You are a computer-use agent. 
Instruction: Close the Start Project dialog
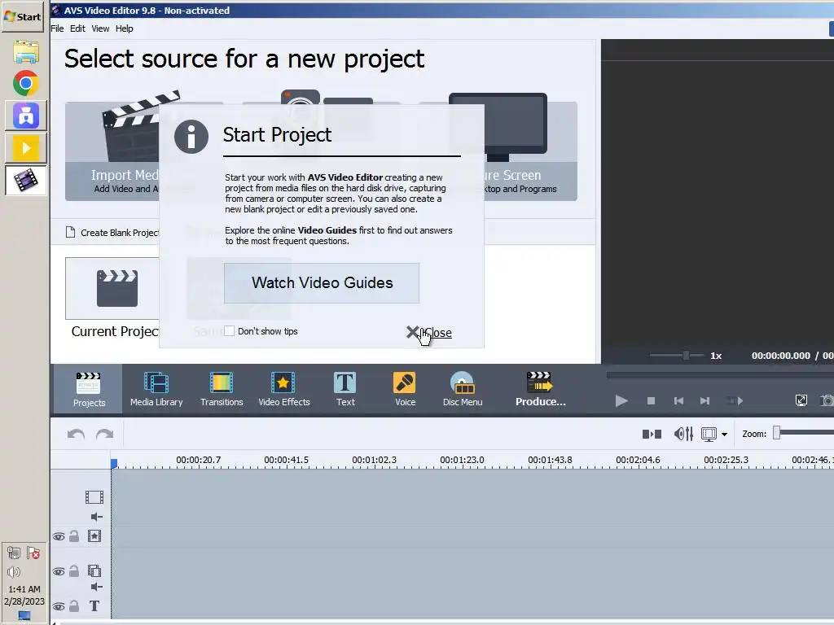(429, 333)
